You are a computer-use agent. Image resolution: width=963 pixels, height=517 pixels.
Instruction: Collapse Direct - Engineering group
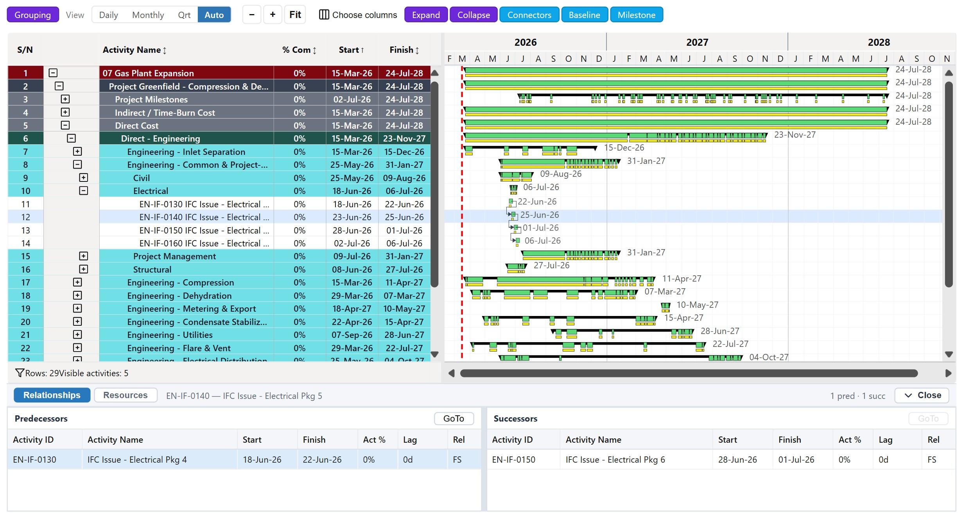click(x=71, y=138)
